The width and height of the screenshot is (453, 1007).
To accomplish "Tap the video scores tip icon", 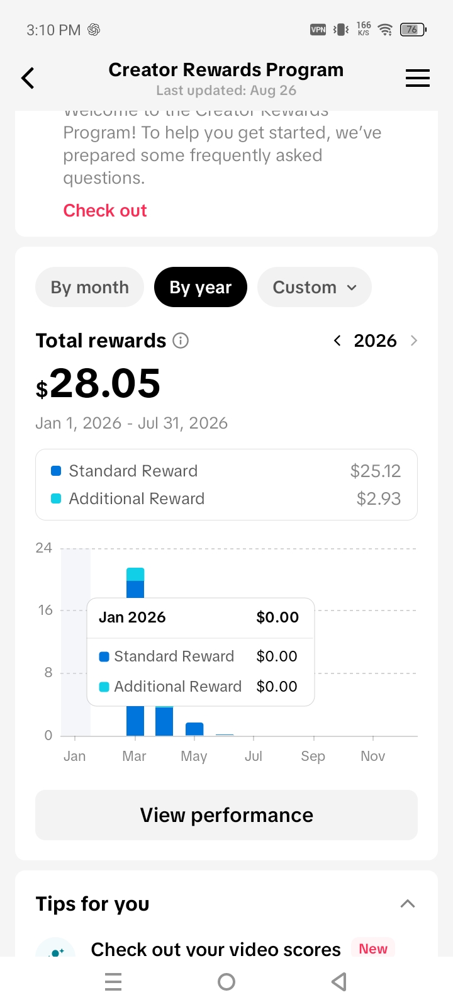I will click(55, 949).
